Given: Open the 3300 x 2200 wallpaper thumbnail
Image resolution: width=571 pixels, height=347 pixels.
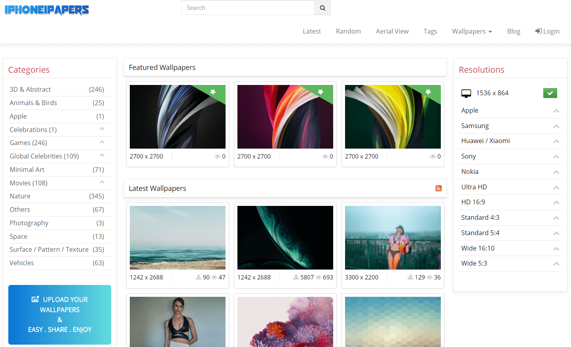Looking at the screenshot, I should click(393, 238).
